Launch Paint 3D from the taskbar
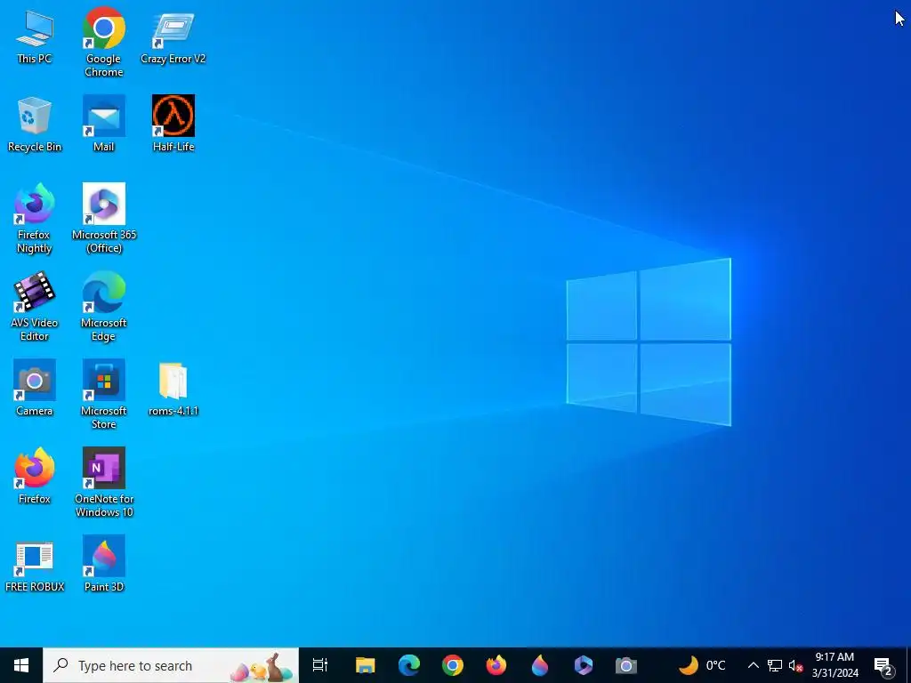This screenshot has height=683, width=911. pos(540,665)
